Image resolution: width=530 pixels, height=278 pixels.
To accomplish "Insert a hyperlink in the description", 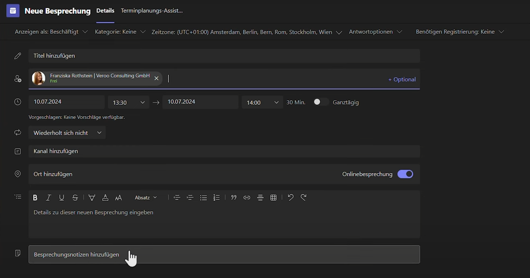I will pyautogui.click(x=247, y=197).
